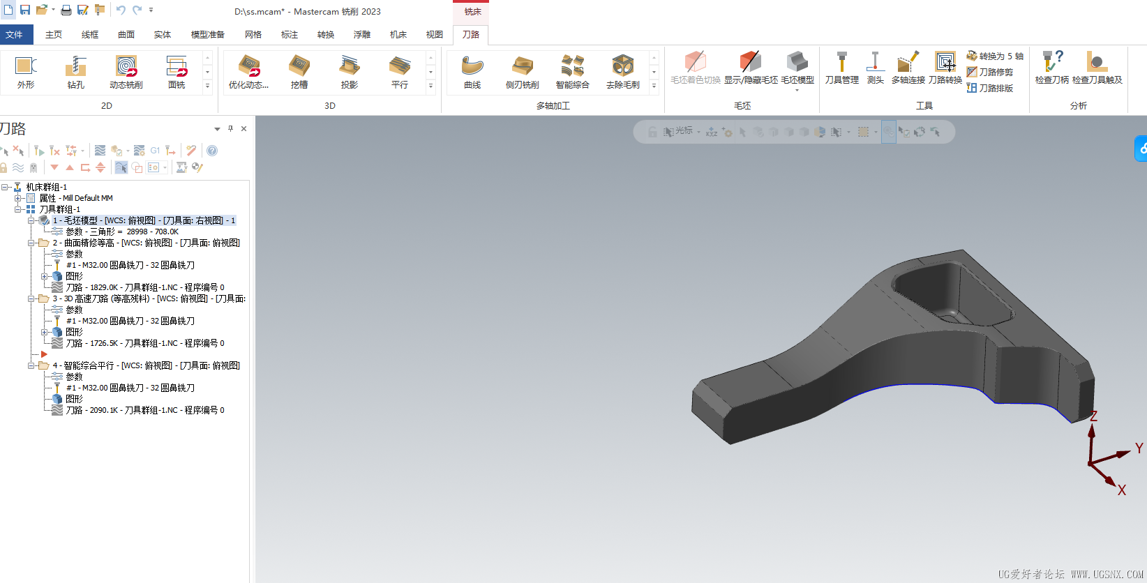Toggle toolpath display waves icon
Image resolution: width=1147 pixels, height=583 pixels.
click(x=18, y=167)
